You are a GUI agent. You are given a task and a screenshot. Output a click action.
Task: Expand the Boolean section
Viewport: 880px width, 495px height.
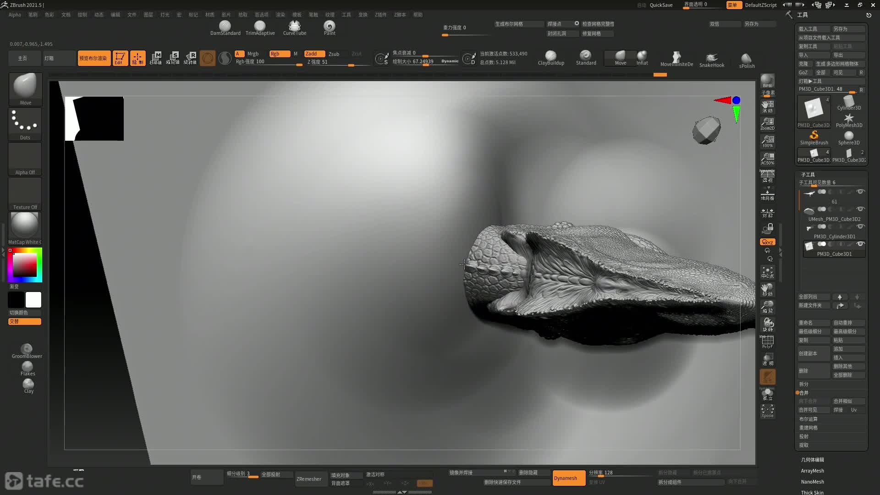(x=808, y=419)
